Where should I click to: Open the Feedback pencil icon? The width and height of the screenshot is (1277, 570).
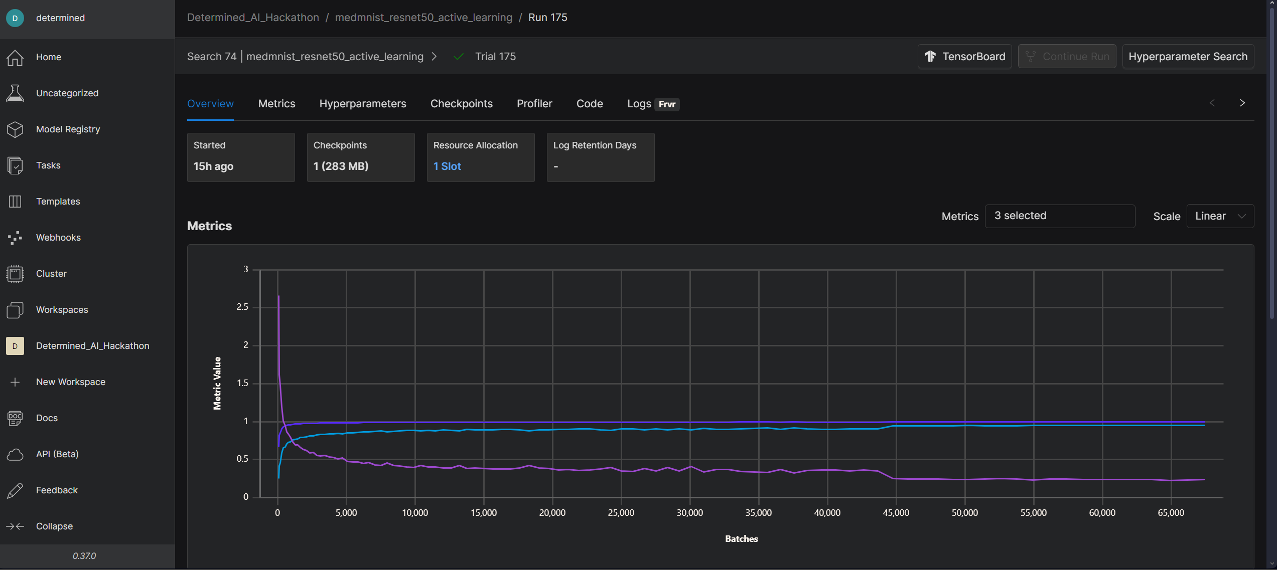pyautogui.click(x=15, y=490)
